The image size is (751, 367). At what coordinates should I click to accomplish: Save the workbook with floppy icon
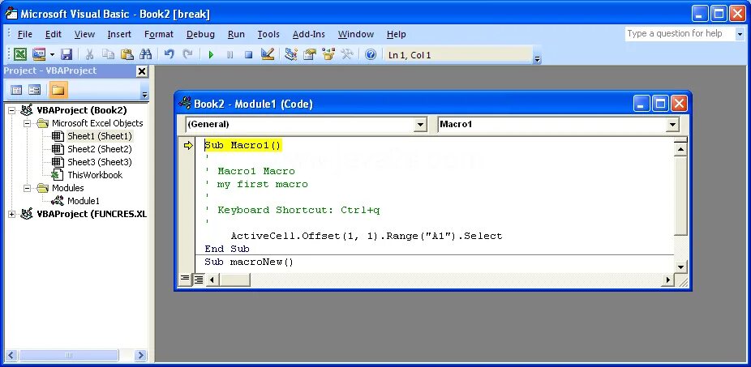66,54
